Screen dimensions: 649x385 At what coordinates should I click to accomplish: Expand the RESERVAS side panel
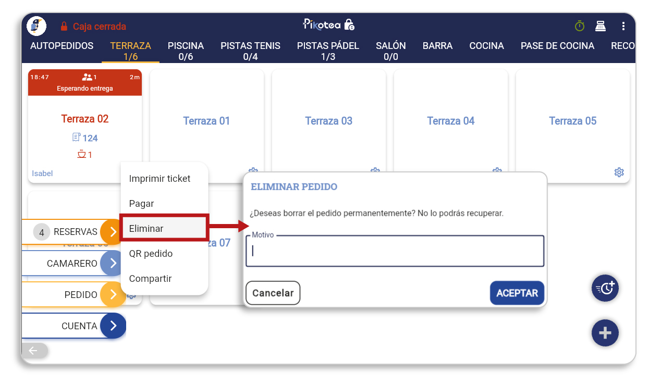[113, 232]
